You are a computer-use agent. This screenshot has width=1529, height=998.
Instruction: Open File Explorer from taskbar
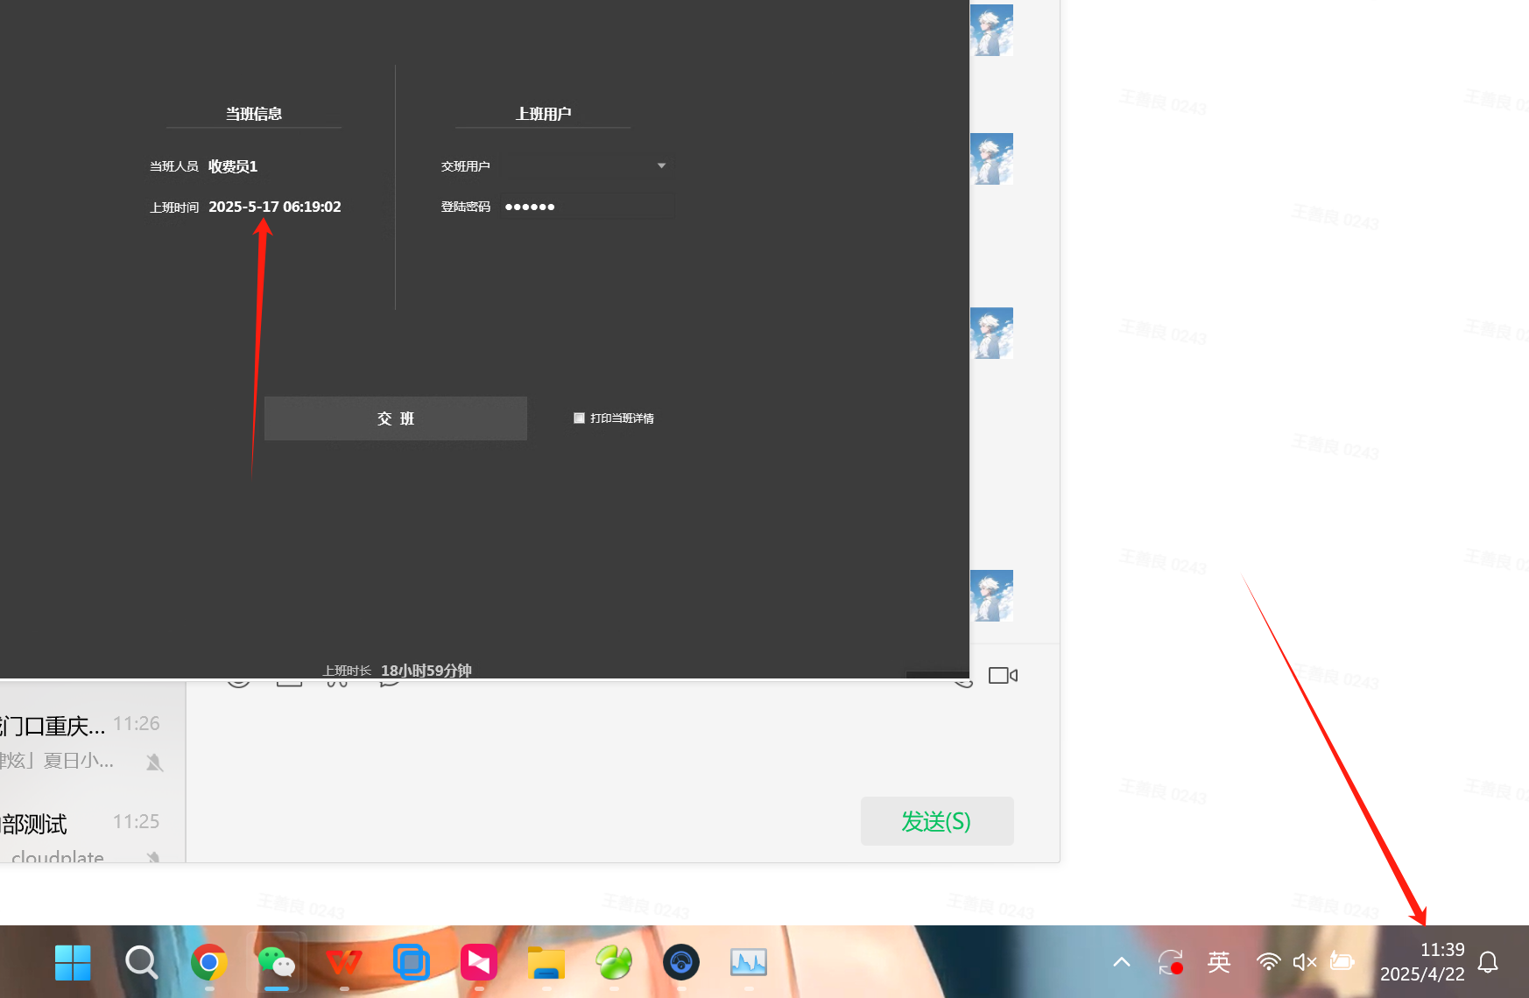click(546, 963)
